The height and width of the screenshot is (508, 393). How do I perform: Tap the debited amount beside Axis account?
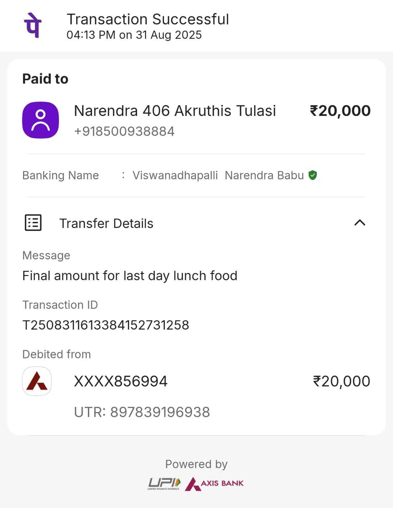(x=341, y=381)
